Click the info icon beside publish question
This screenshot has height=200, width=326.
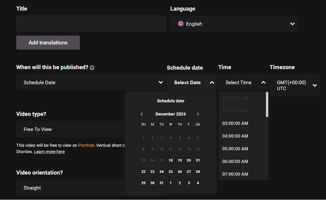92,67
